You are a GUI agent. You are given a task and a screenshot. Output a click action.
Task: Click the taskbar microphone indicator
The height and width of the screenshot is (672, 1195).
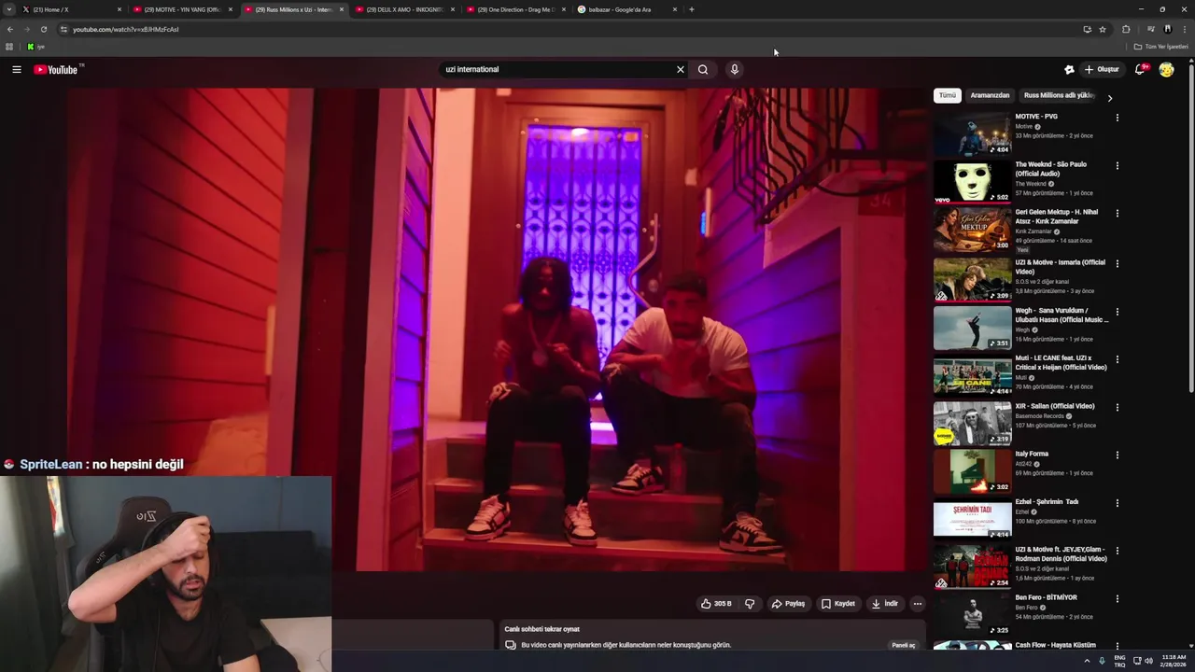(x=1103, y=661)
